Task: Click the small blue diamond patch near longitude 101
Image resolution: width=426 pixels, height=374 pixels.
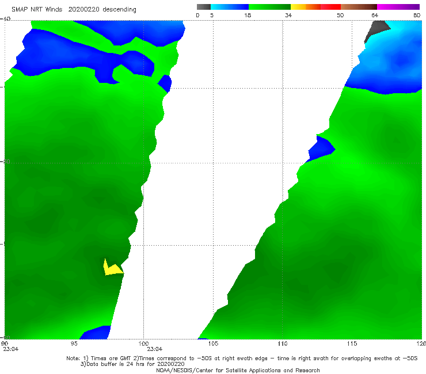Action: coord(165,83)
